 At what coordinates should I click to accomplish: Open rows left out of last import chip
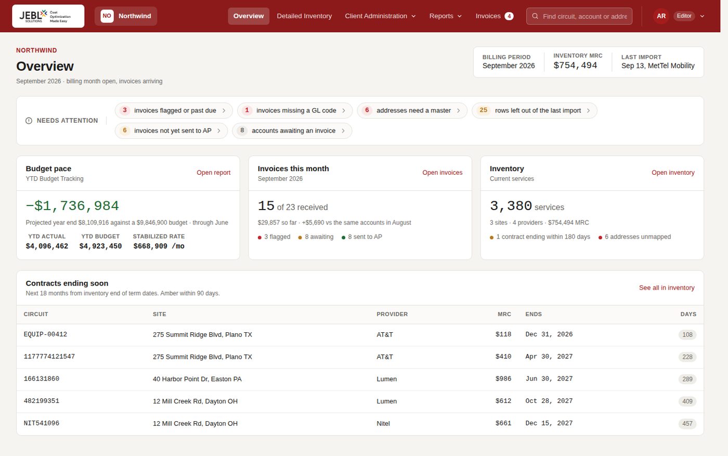534,110
